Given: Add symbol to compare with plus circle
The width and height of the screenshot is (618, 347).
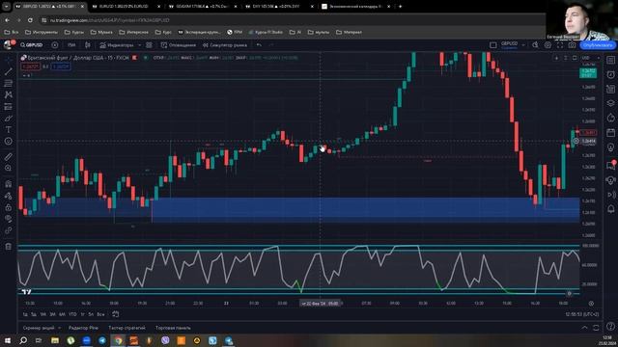Looking at the screenshot, I should pos(55,45).
